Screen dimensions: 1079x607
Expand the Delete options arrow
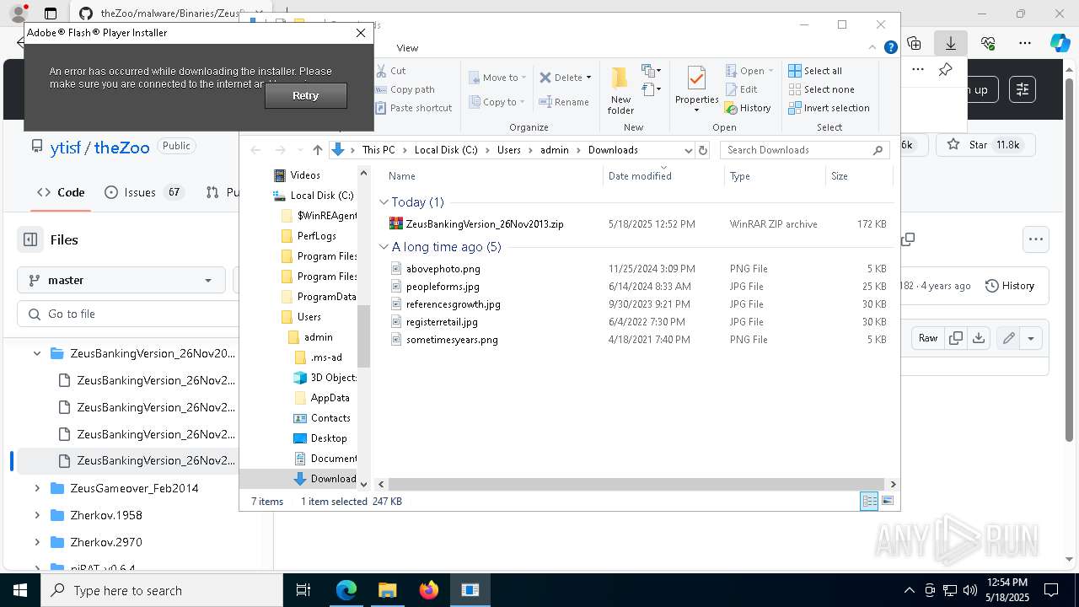(588, 78)
